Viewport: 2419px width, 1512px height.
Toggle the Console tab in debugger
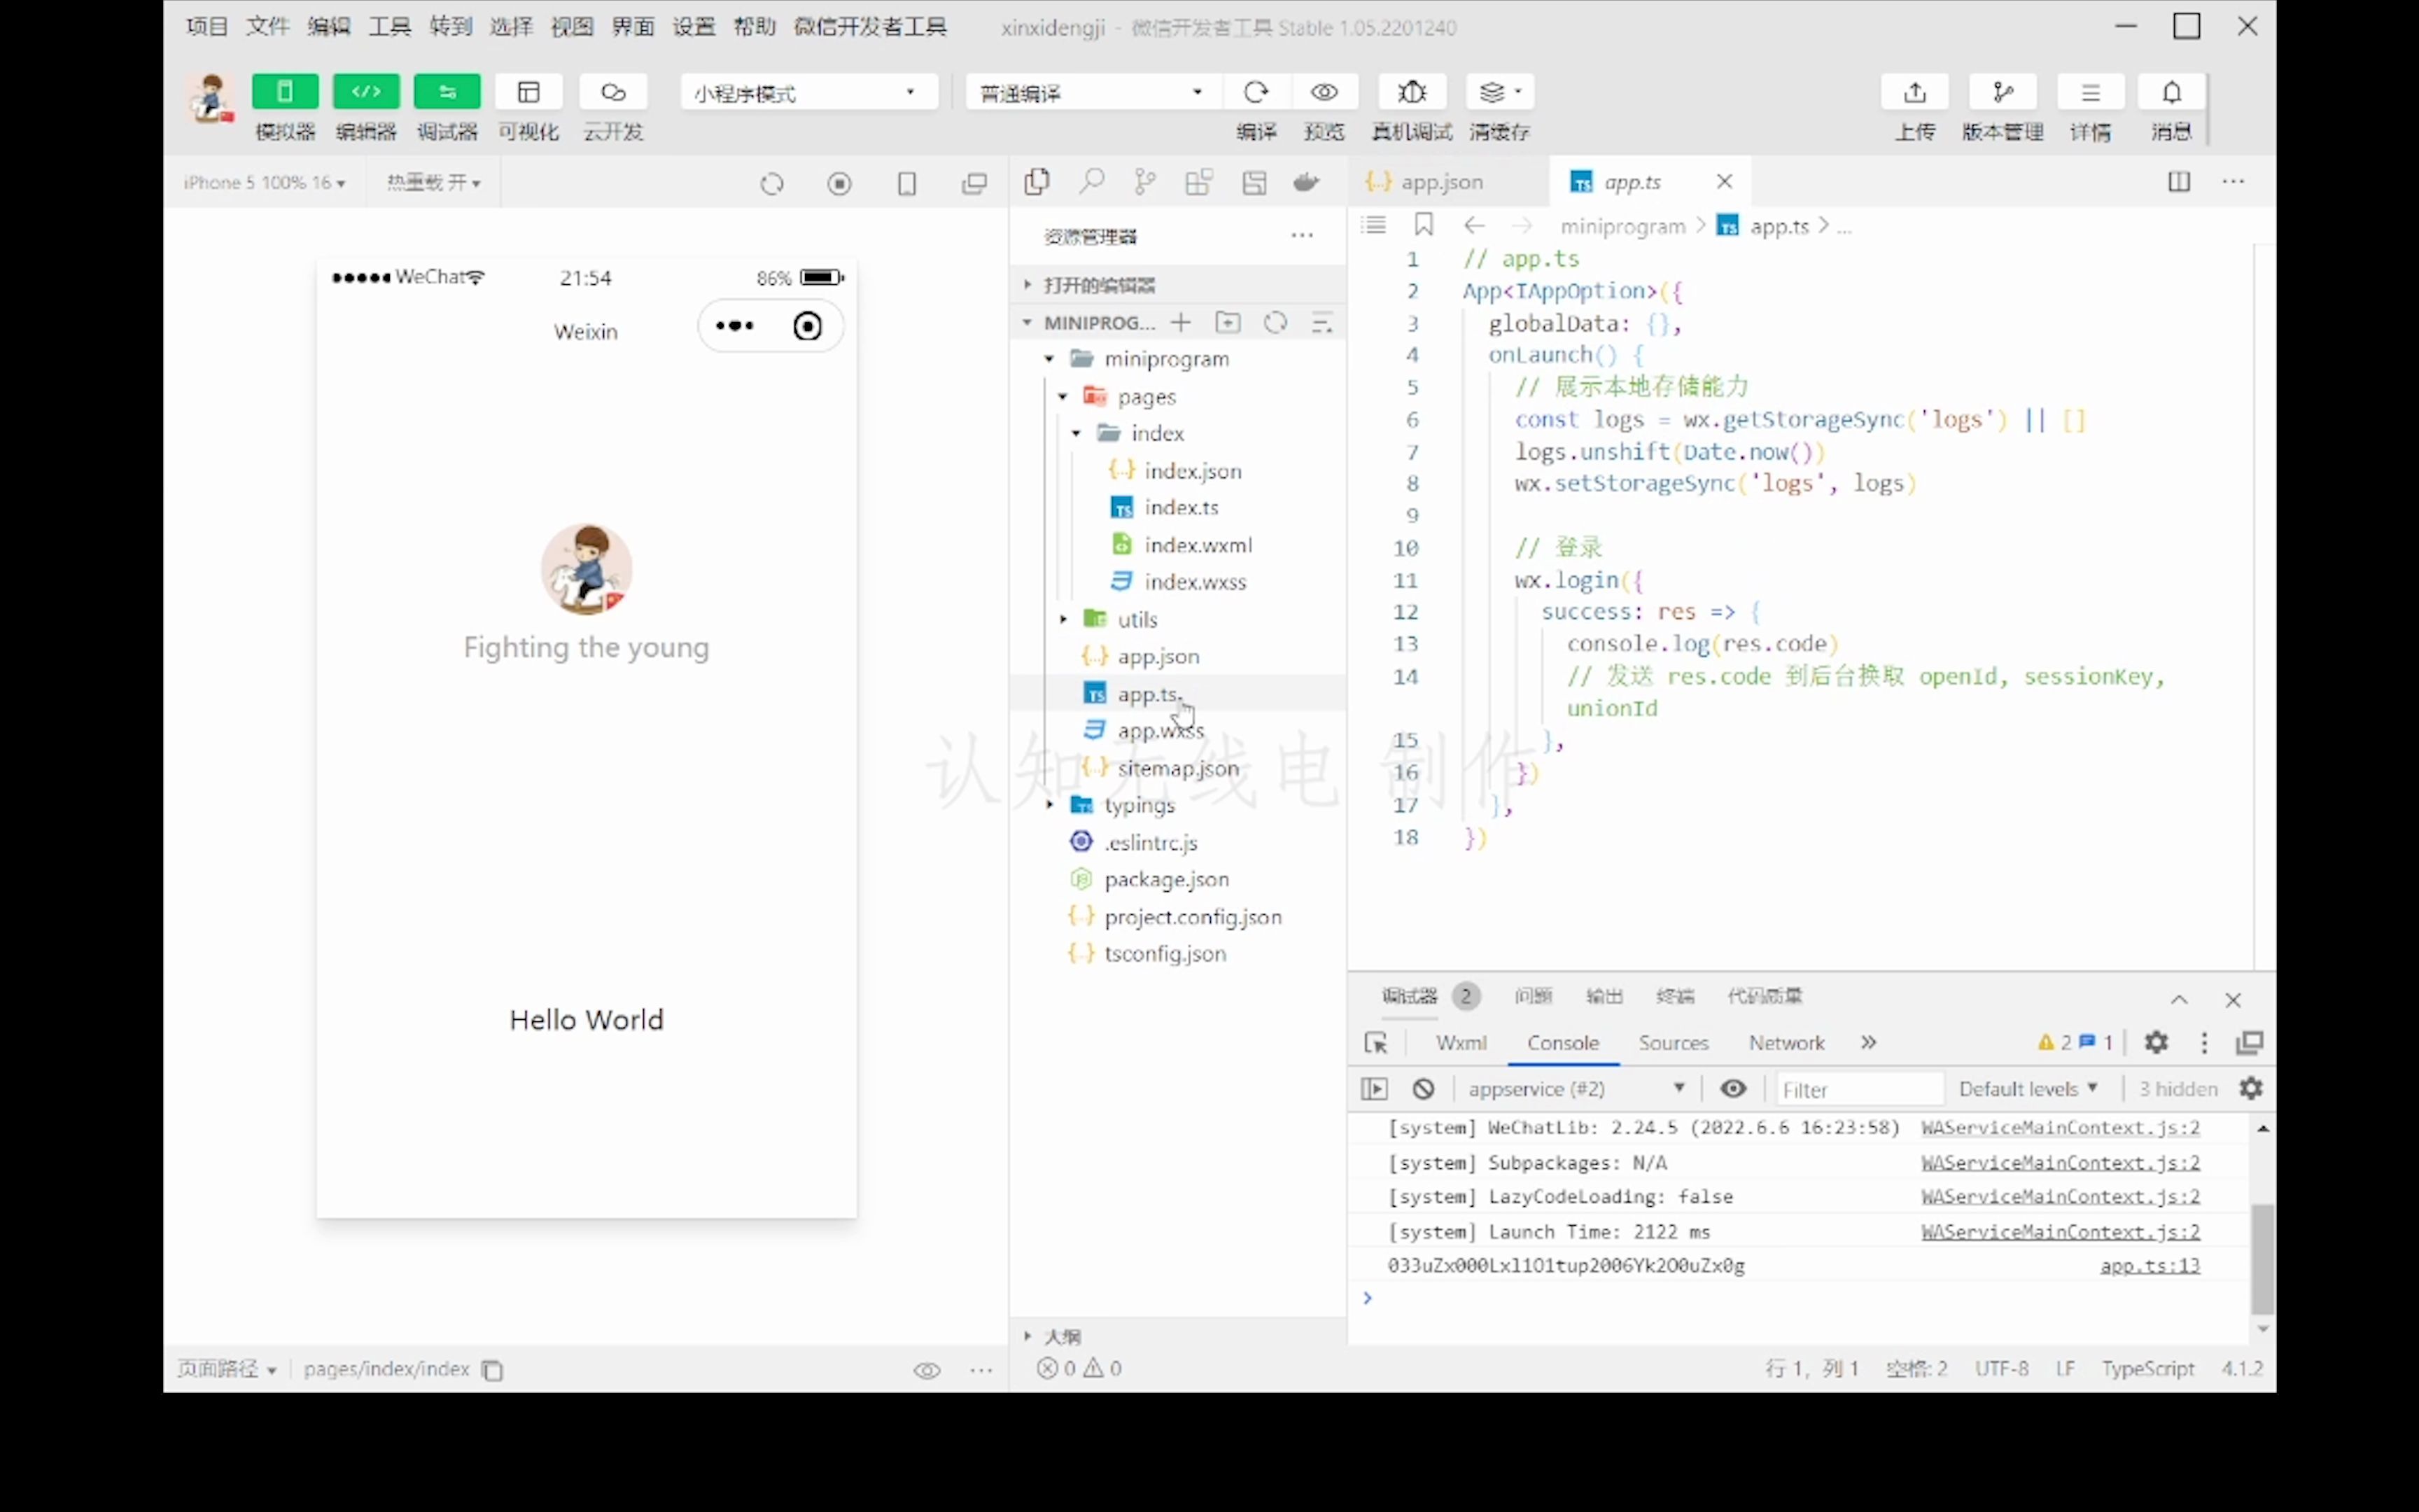[x=1562, y=1042]
